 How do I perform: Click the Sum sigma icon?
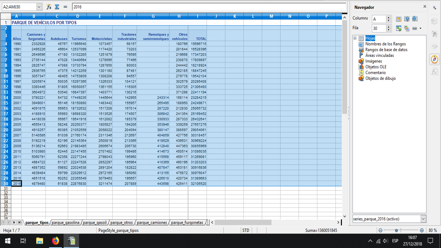coord(57,7)
